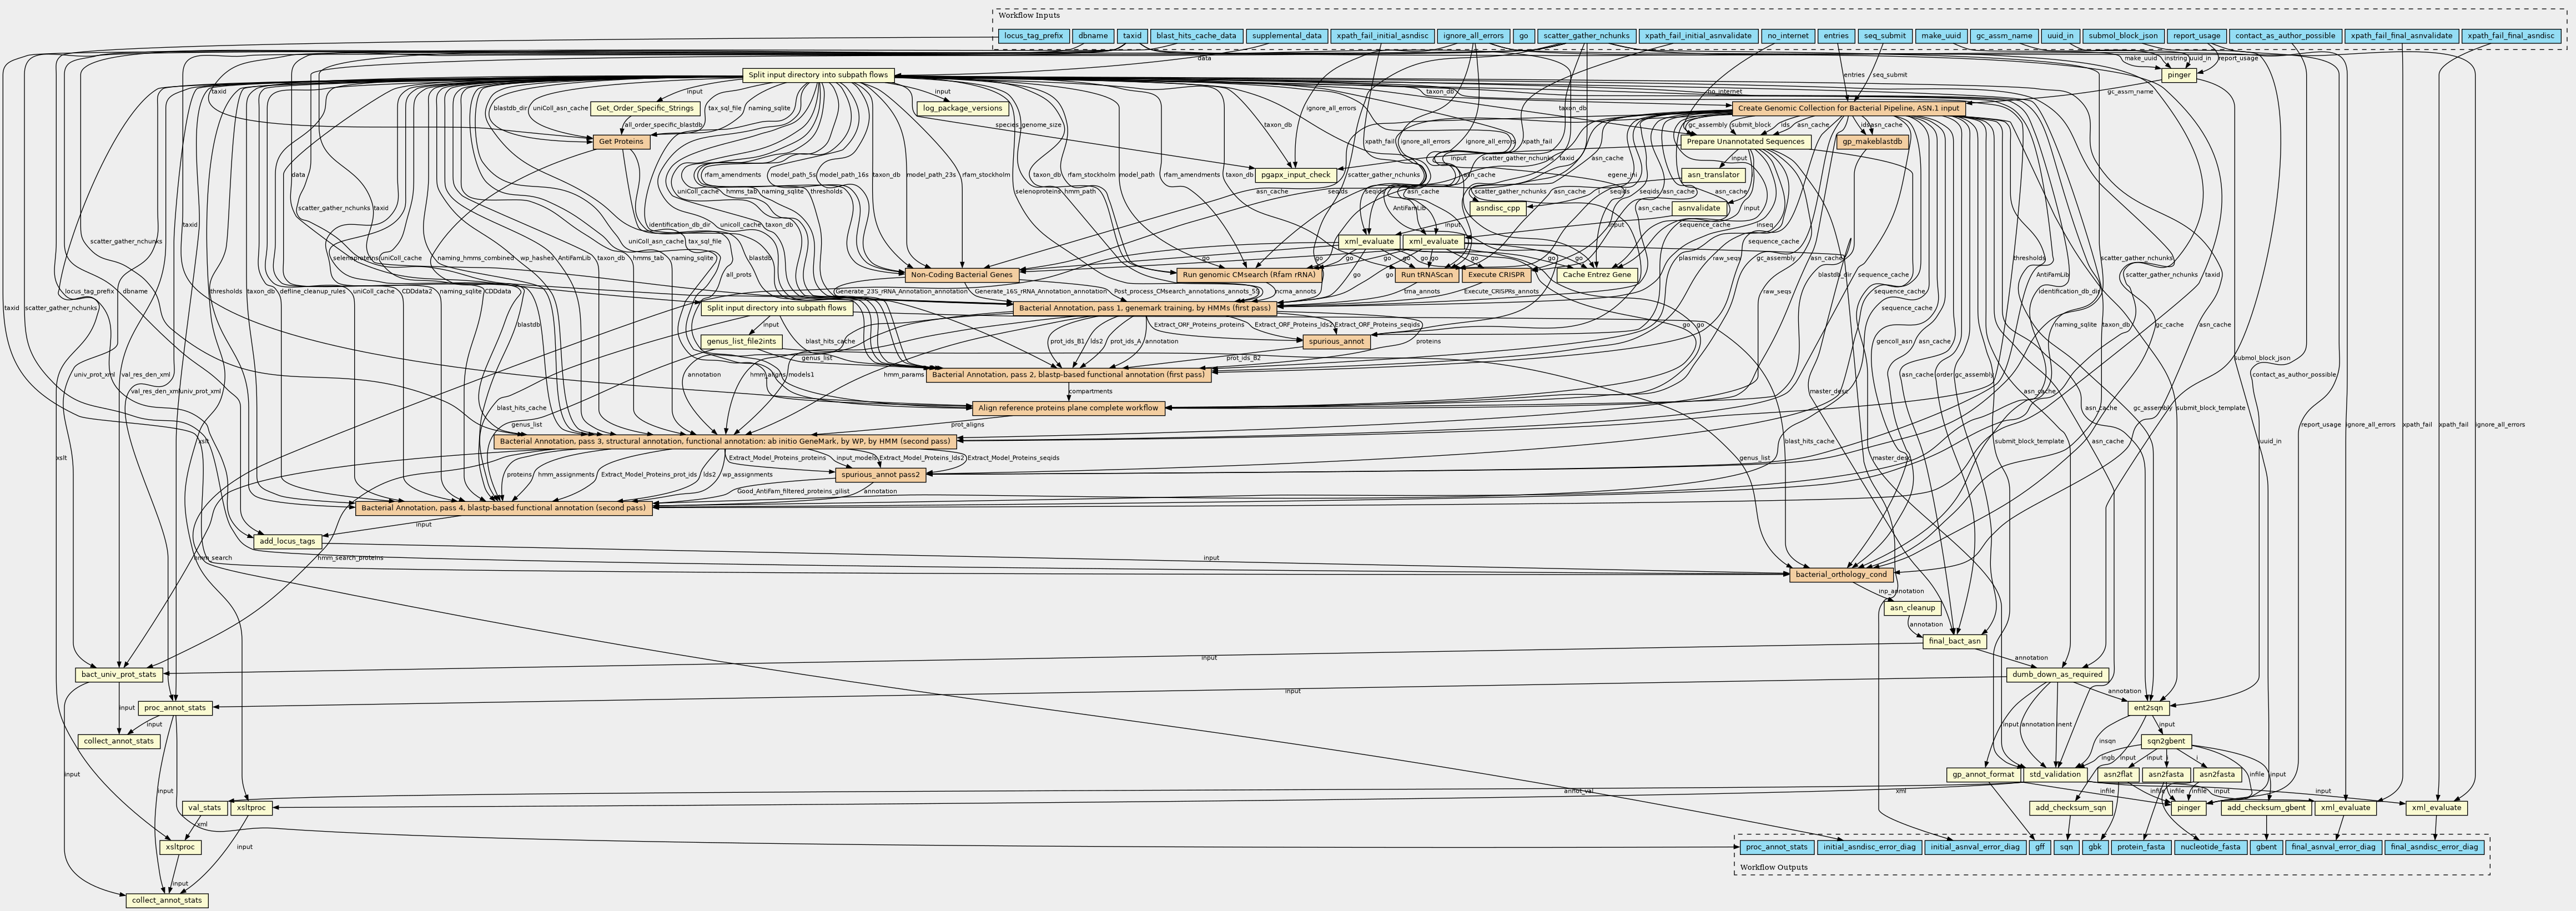Click the Get Proteins workflow node
Image resolution: width=2576 pixels, height=911 pixels.
point(621,142)
